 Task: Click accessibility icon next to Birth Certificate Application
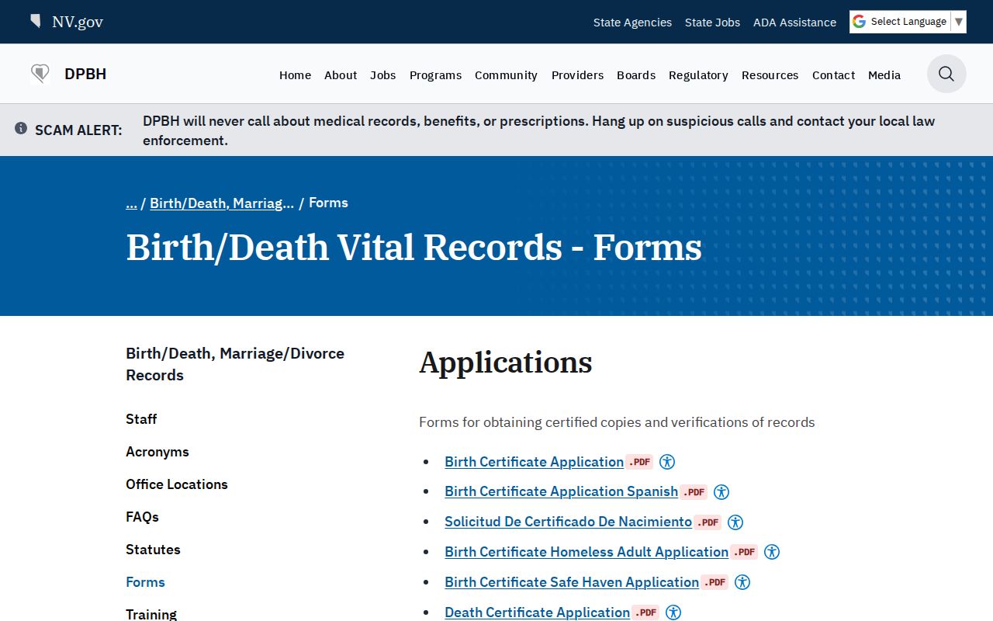click(x=667, y=462)
